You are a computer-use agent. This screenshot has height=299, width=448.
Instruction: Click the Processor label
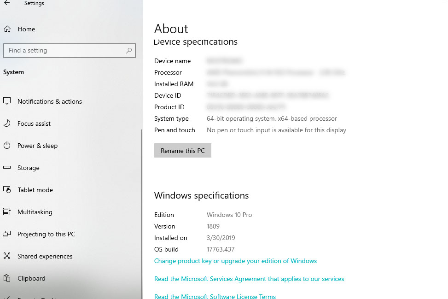(168, 73)
